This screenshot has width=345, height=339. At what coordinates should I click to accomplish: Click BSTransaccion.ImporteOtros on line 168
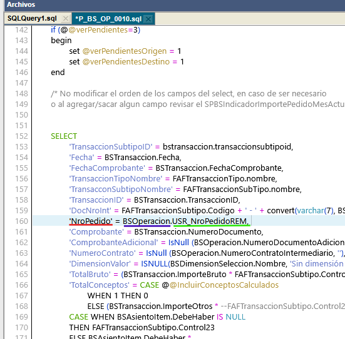(161, 306)
